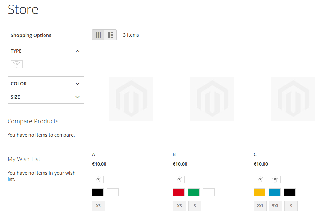The image size is (327, 219).
Task: Choose R type swatch on product C
Action: point(275,179)
